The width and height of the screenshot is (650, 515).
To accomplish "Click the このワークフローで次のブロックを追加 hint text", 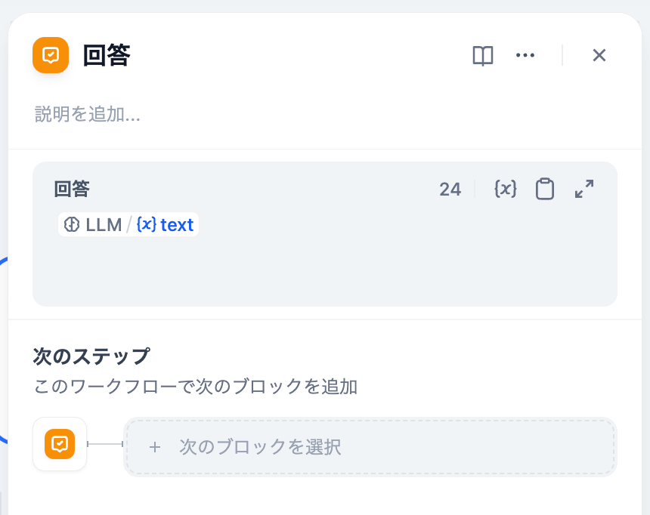I will [x=196, y=387].
